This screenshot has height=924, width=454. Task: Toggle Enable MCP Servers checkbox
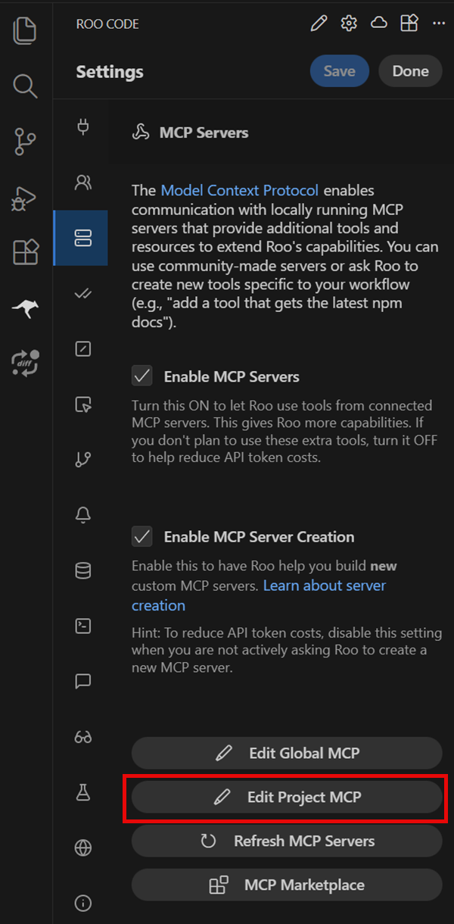click(x=141, y=376)
